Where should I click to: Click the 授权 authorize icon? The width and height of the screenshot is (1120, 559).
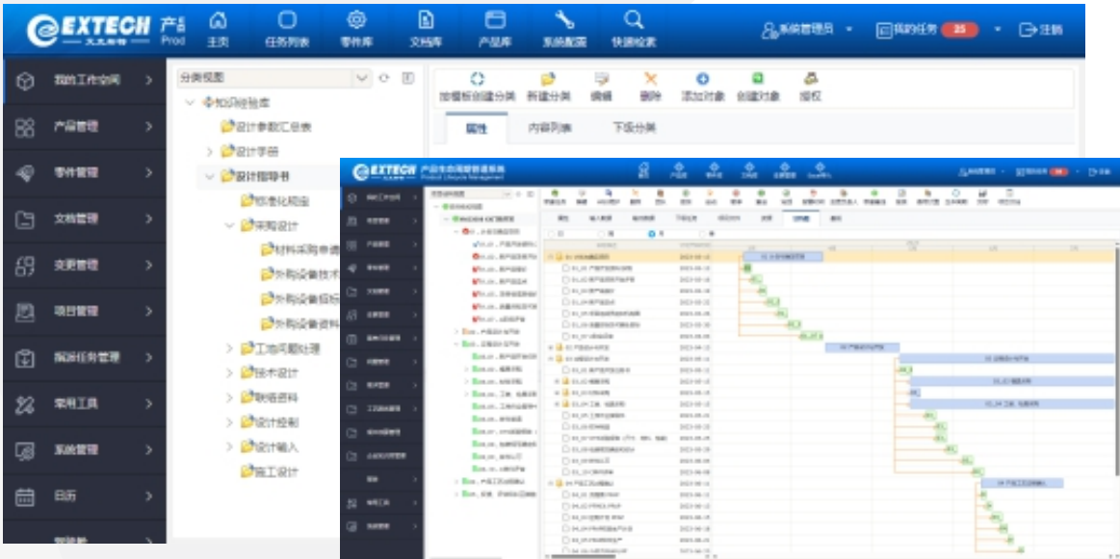coord(811,80)
